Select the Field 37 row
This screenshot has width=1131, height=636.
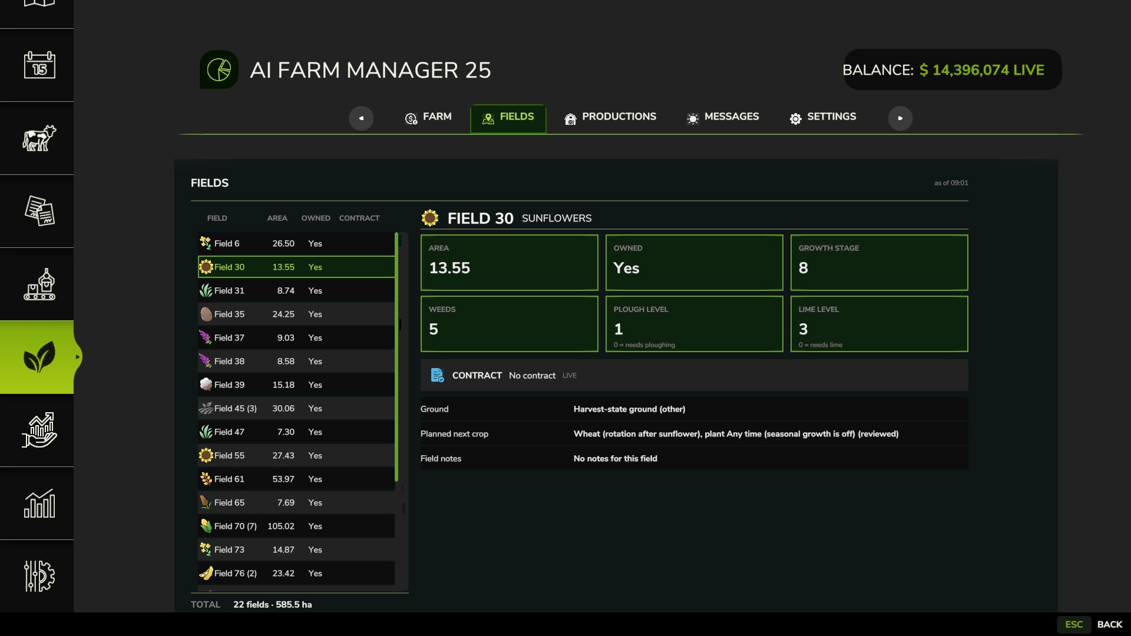[296, 337]
